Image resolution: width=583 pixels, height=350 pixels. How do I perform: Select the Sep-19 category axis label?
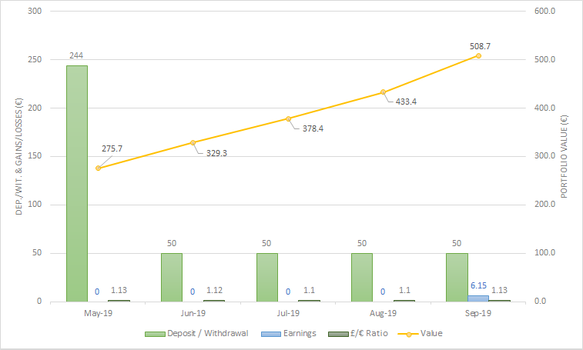(477, 313)
